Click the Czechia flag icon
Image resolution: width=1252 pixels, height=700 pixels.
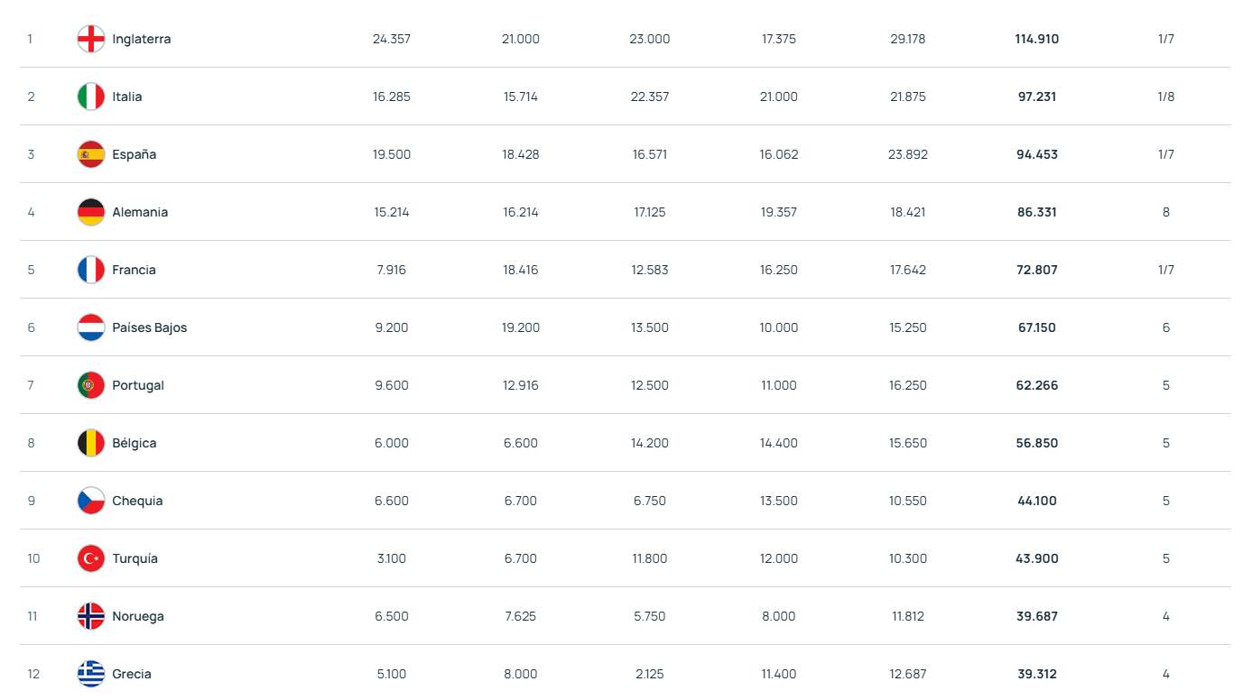coord(91,501)
